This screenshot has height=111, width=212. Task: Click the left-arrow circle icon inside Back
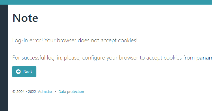click(18, 72)
